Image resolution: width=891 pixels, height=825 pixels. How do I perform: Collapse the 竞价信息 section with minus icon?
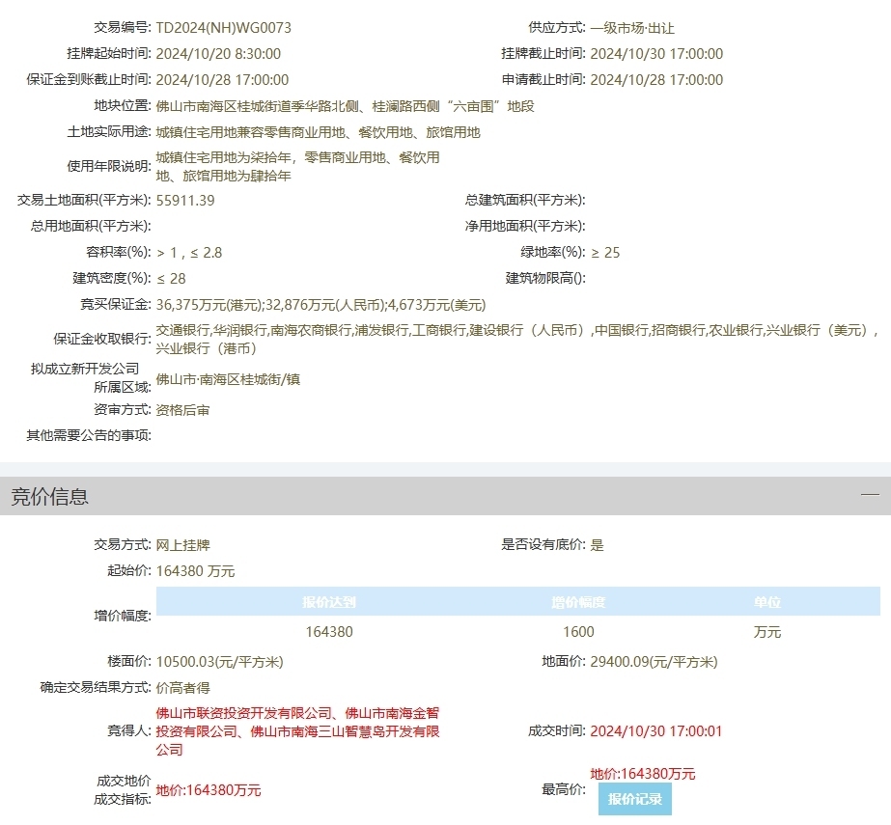870,495
